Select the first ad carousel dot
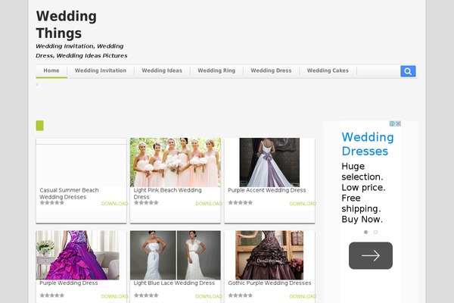Viewport: 454px width, 303px height. (x=365, y=233)
